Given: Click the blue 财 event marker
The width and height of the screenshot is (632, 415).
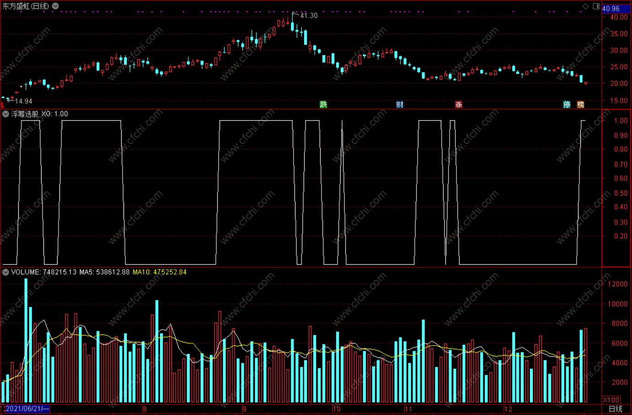Looking at the screenshot, I should coord(400,105).
